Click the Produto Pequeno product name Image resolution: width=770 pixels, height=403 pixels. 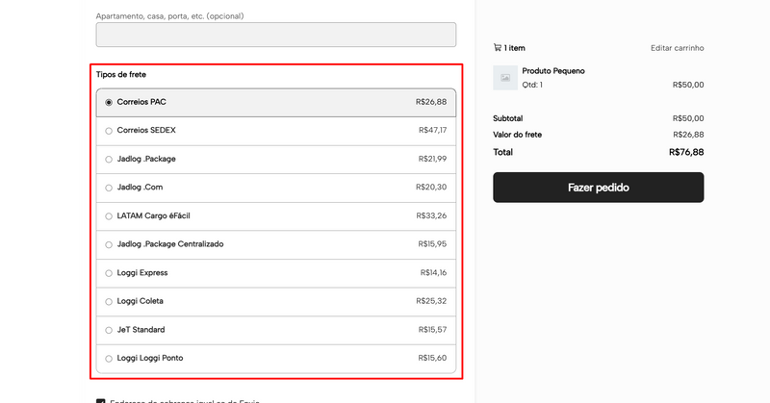pos(553,70)
